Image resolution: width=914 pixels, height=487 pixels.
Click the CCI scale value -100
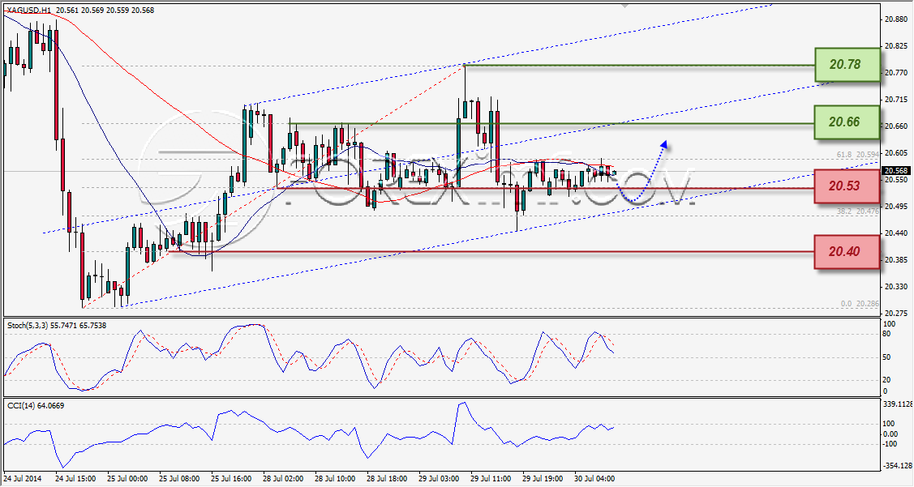(890, 444)
